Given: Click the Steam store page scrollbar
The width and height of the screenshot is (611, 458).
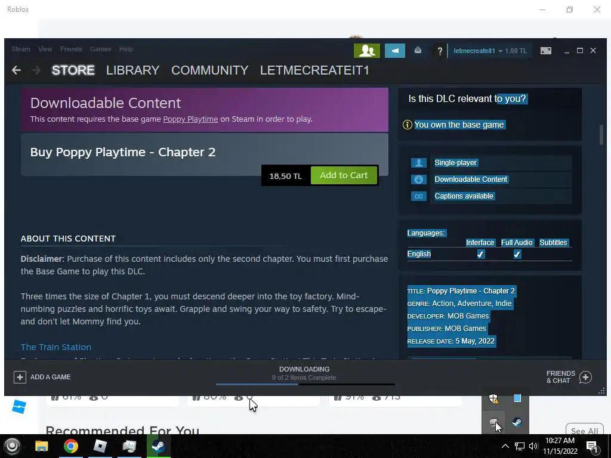Looking at the screenshot, I should coord(601,135).
